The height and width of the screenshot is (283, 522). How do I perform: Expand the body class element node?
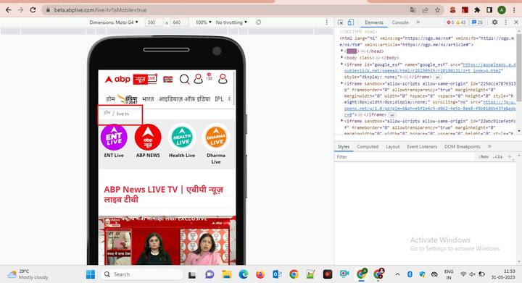341,57
